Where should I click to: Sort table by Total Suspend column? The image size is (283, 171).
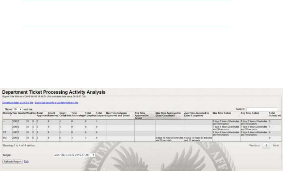[x=101, y=114]
